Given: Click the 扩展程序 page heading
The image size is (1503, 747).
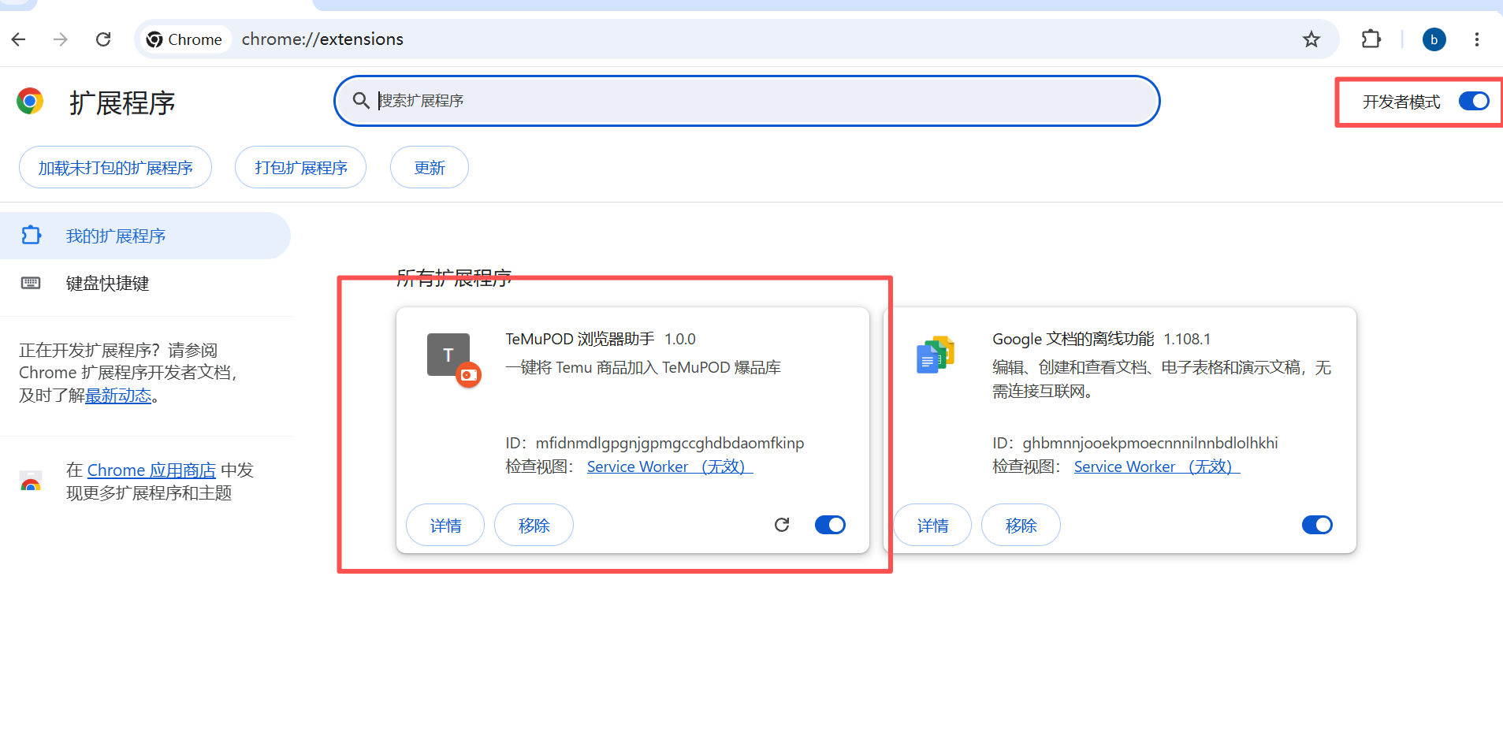Looking at the screenshot, I should pyautogui.click(x=122, y=102).
